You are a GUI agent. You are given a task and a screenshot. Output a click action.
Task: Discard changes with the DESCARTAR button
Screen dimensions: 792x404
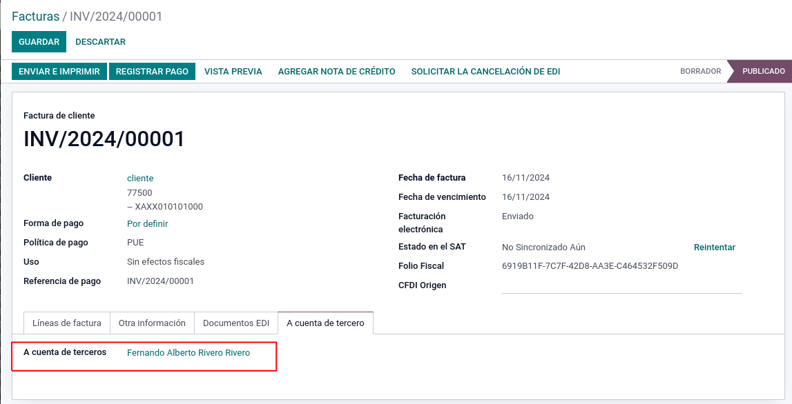tap(100, 42)
